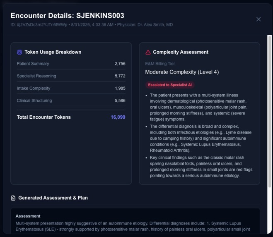The height and width of the screenshot is (237, 273).
Task: Click the total token count 16,099
Action: click(118, 117)
